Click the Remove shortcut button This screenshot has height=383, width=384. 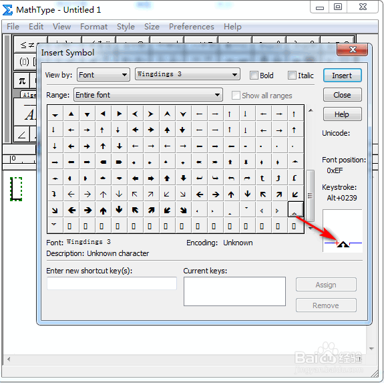(326, 305)
